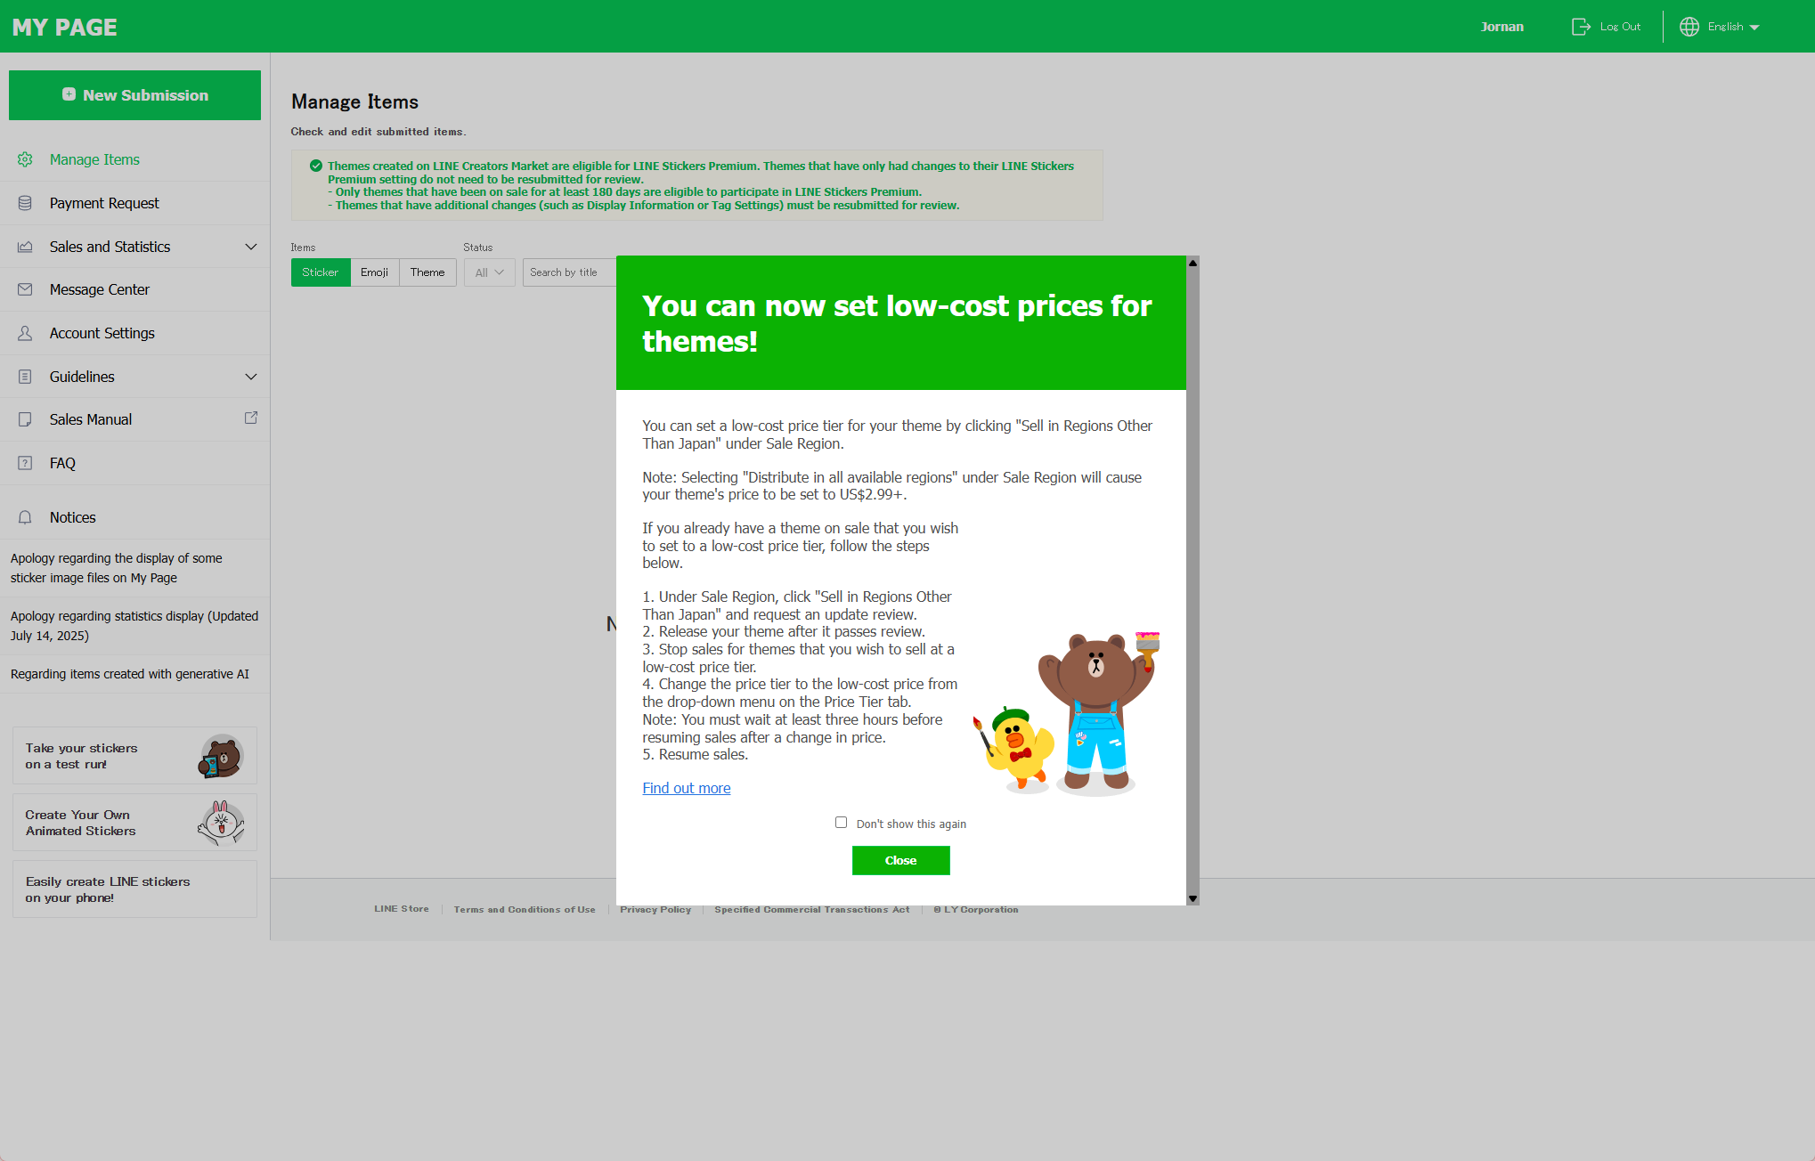Open notice about sticker image files display

(134, 568)
